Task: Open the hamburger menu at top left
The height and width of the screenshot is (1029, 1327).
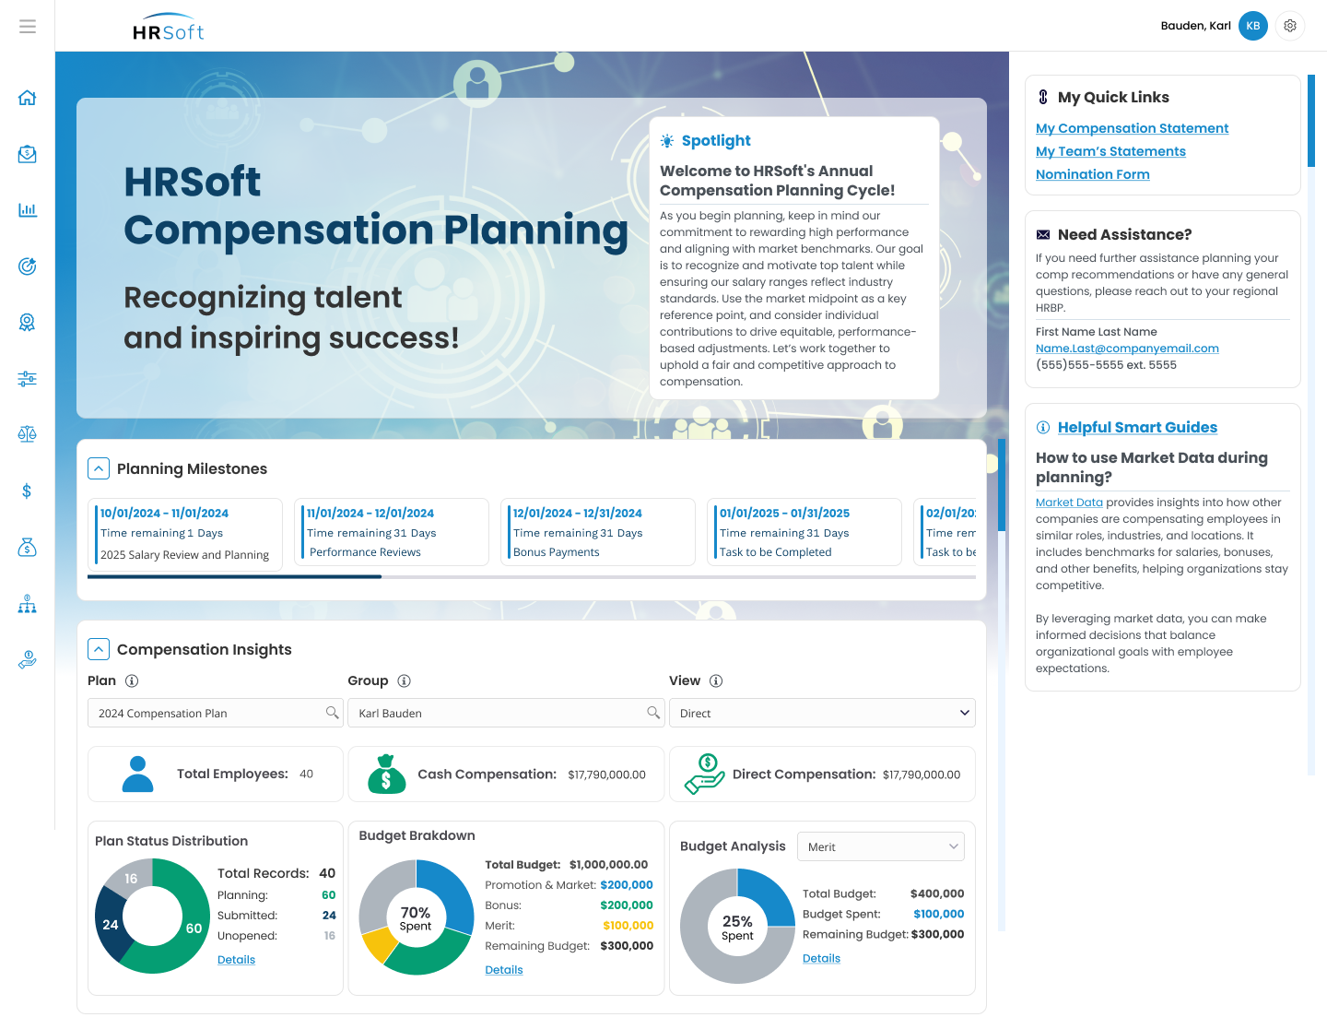Action: tap(27, 26)
